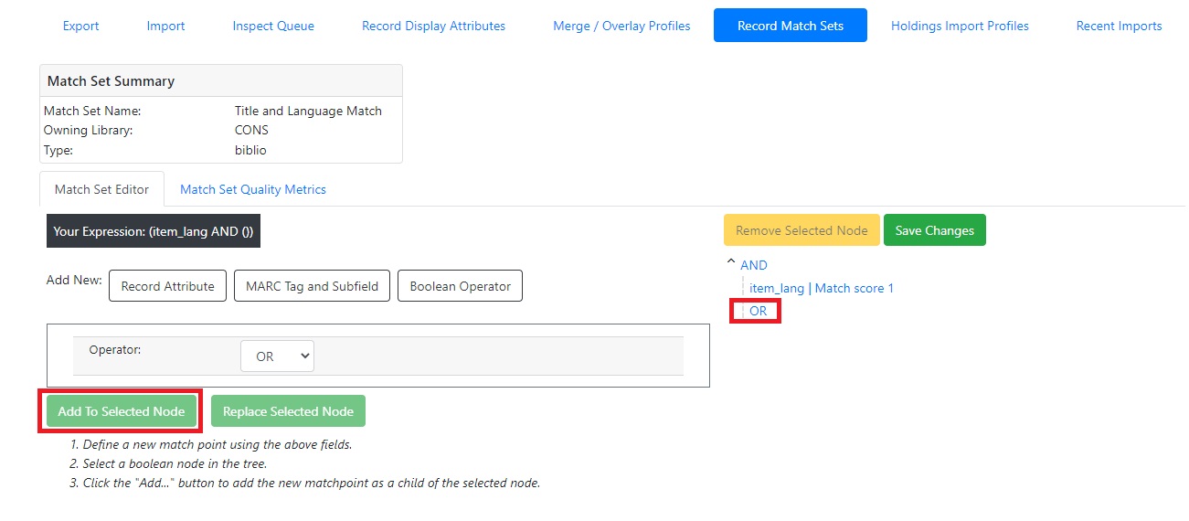Select the AND node in the tree
This screenshot has width=1189, height=521.
pyautogui.click(x=754, y=265)
